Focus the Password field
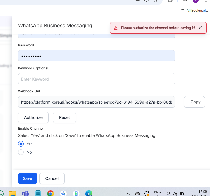The width and height of the screenshot is (210, 196). pyautogui.click(x=97, y=56)
